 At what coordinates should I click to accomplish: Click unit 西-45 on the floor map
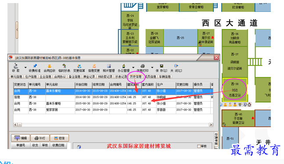coord(238,118)
